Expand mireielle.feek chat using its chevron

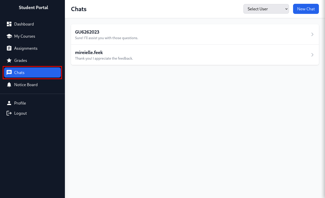(x=312, y=55)
